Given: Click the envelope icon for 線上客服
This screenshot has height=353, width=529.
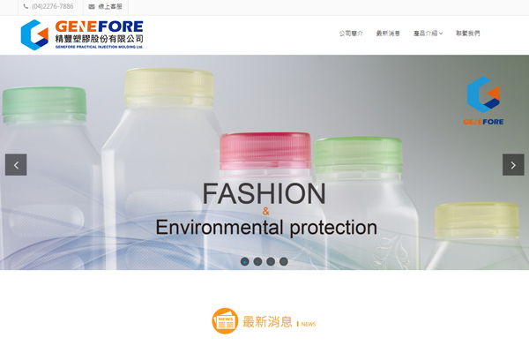Looking at the screenshot, I should click(x=91, y=6).
